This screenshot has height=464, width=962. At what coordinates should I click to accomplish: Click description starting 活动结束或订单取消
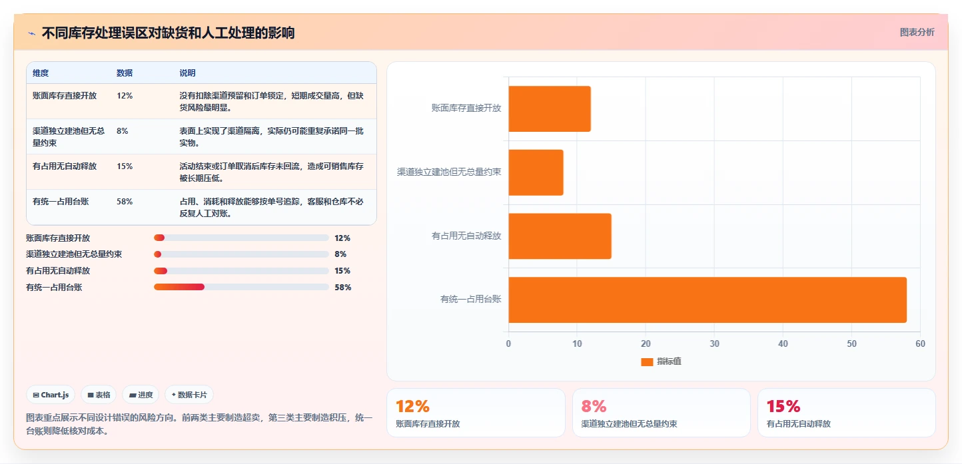coord(271,172)
